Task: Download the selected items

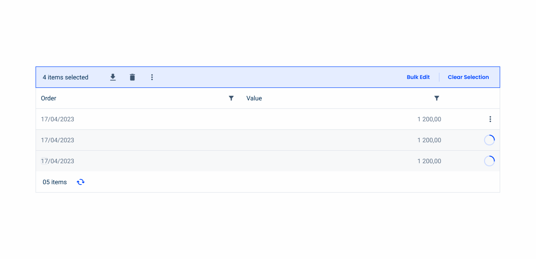Action: (113, 77)
